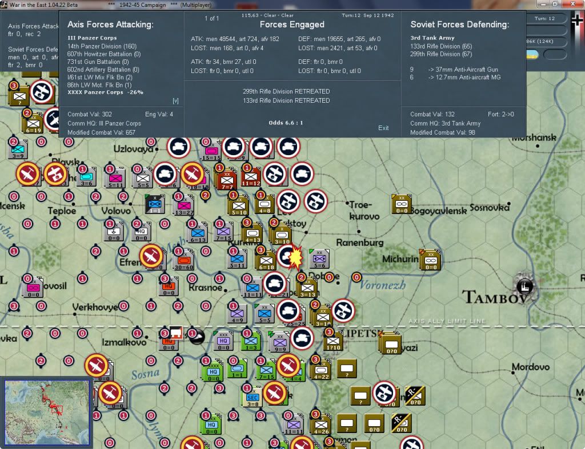This screenshot has width=585, height=449.
Task: Select the Soviet counter showing 5=10
Action: [239, 206]
